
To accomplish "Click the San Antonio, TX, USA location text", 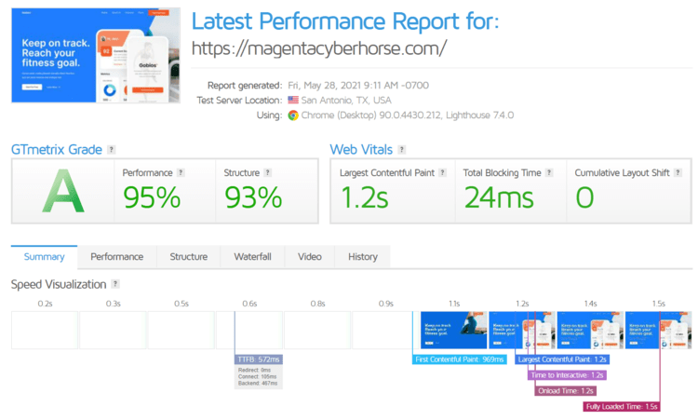I will [x=346, y=101].
